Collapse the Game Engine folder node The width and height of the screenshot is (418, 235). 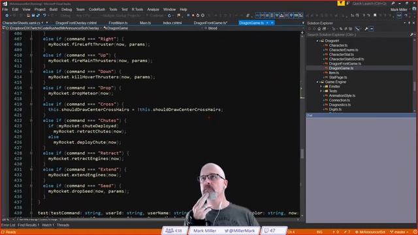317,82
